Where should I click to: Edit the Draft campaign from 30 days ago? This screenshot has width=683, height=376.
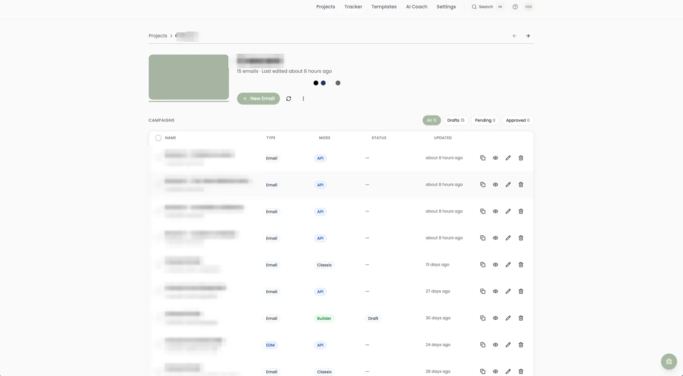(x=508, y=318)
